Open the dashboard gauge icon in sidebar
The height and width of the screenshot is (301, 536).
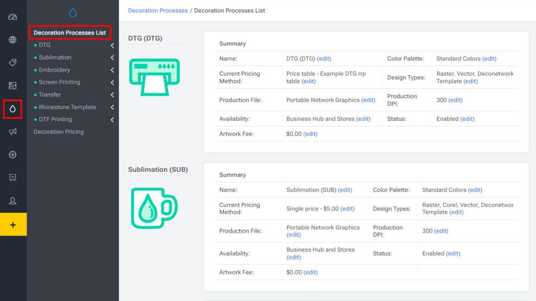coord(13,17)
